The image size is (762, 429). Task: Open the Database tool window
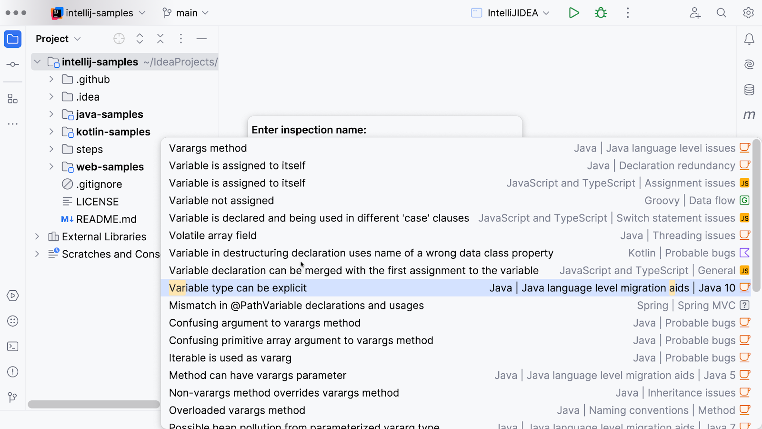[749, 90]
